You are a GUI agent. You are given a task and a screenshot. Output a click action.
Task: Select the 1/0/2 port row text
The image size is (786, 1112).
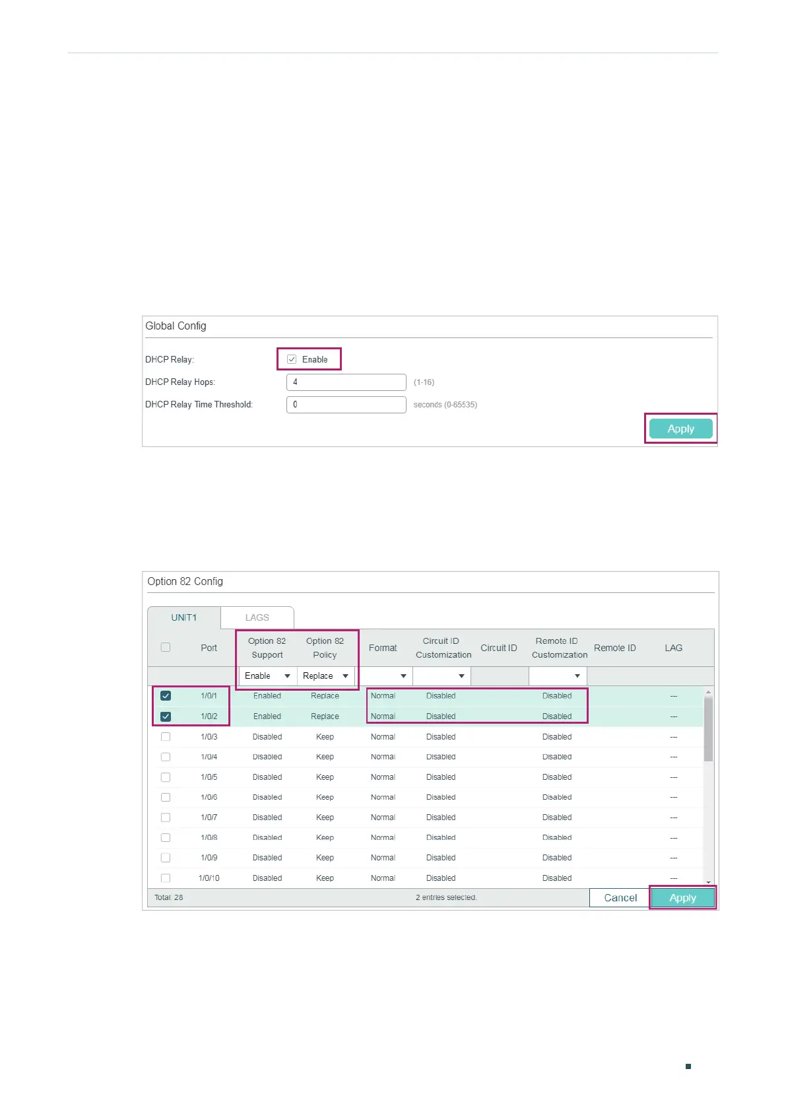click(209, 716)
